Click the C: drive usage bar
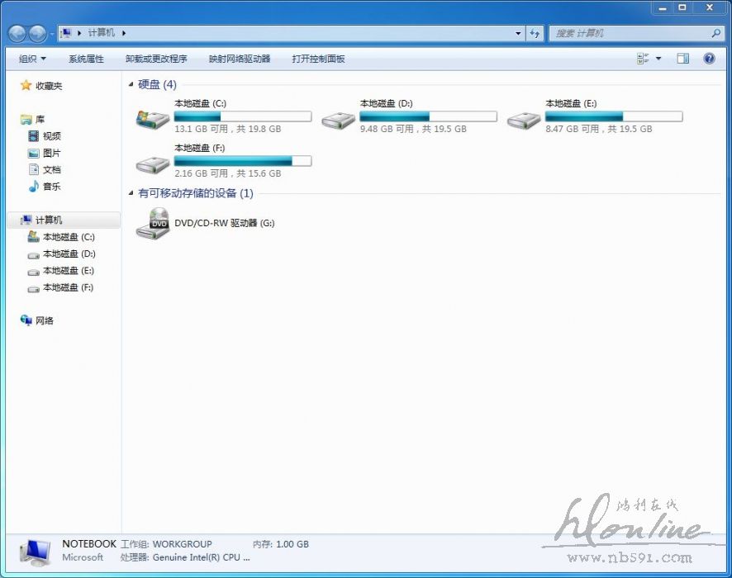732x578 pixels. click(242, 116)
